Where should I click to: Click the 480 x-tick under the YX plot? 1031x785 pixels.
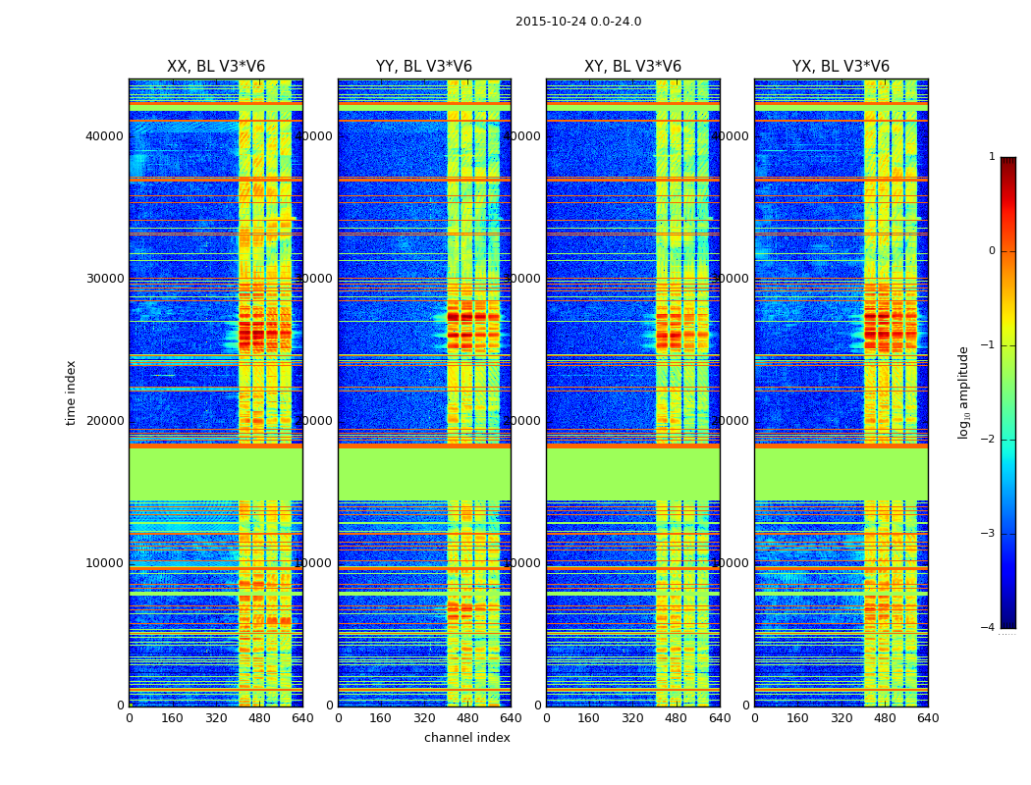coord(885,718)
